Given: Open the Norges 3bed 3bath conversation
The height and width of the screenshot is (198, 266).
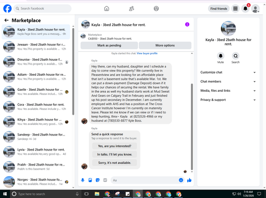Looking at the screenshot, I should [x=36, y=181].
